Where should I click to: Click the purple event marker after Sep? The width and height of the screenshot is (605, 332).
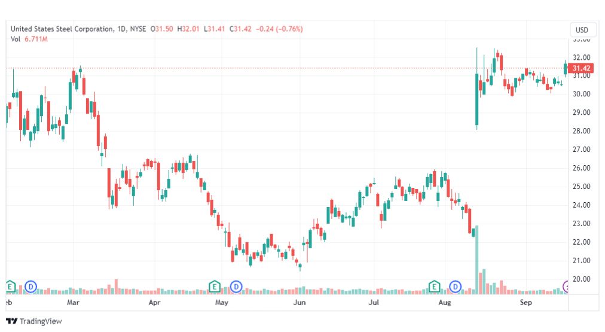(x=566, y=287)
